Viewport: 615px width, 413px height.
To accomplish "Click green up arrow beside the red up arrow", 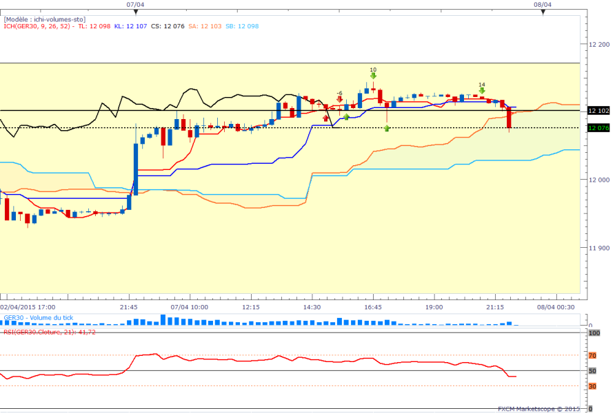I will [346, 117].
